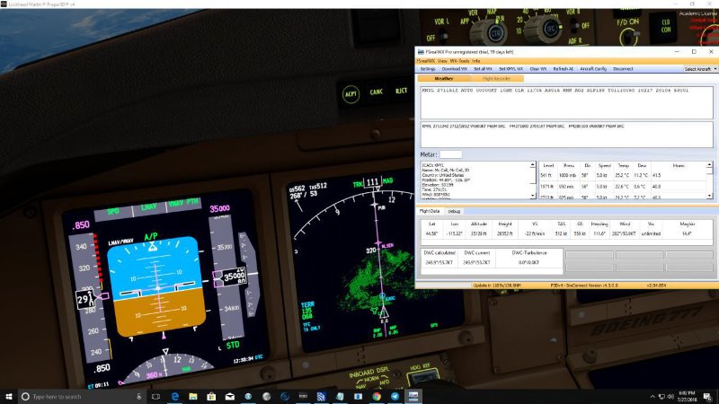The height and width of the screenshot is (404, 719).
Task: Click the CTR button on the EFIS mode knob
Action: (496, 33)
